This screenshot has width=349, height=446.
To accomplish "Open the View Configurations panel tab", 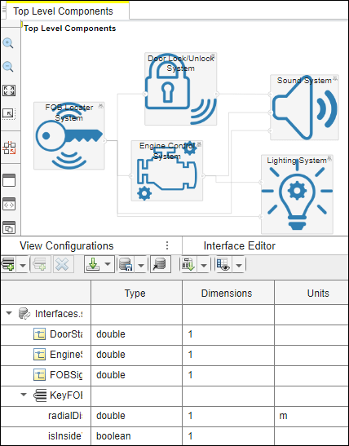I will pos(67,245).
